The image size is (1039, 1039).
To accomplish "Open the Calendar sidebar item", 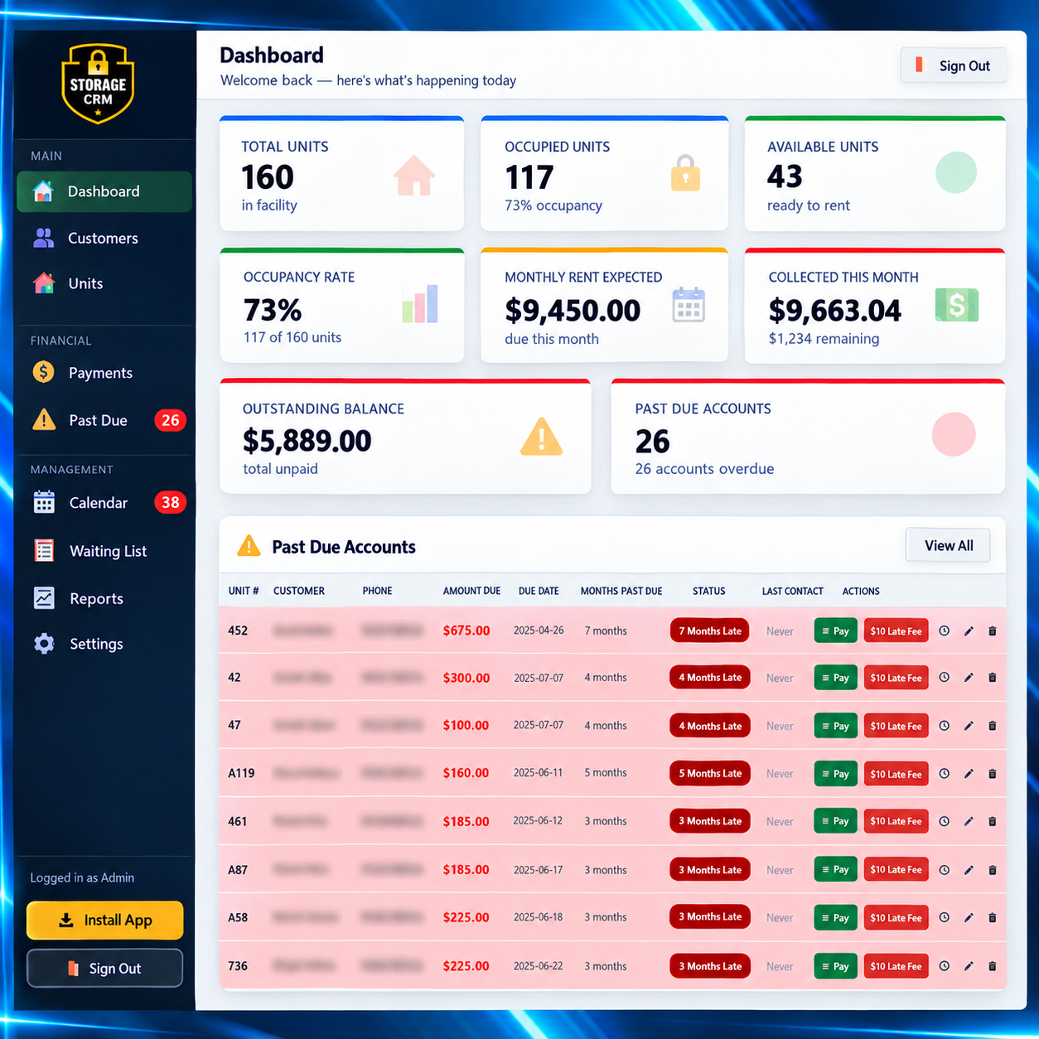I will click(104, 503).
